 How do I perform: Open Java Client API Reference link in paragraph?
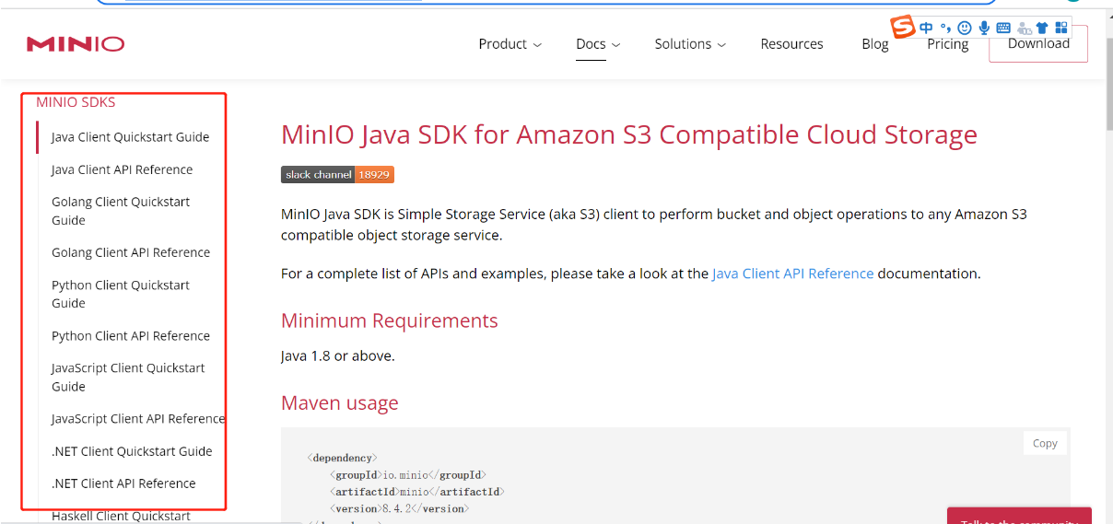coord(792,274)
